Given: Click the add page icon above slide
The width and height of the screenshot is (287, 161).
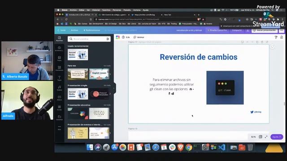Looking at the screenshot, I should 267,42.
